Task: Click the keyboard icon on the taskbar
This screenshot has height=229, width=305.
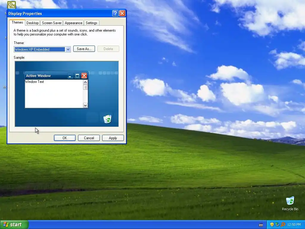Action: point(261,225)
